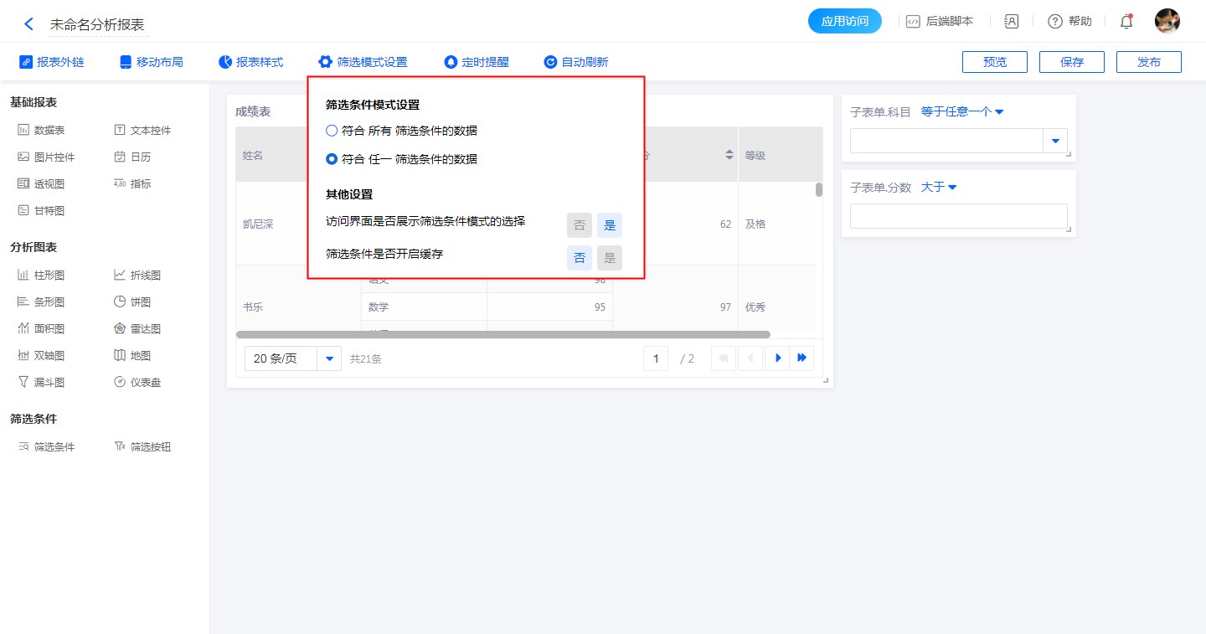This screenshot has height=634, width=1206.
Task: Insert the 雷达图 radar chart
Action: [137, 328]
